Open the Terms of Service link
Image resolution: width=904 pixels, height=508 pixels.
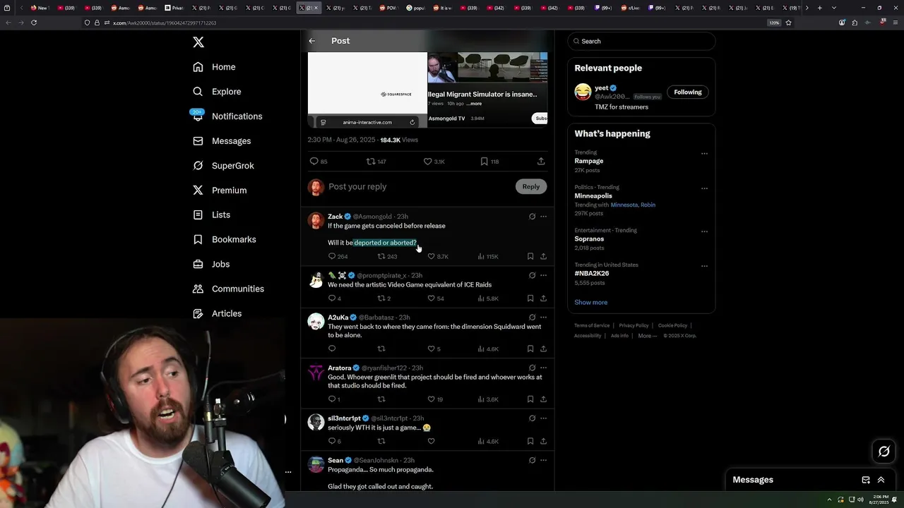pos(592,325)
